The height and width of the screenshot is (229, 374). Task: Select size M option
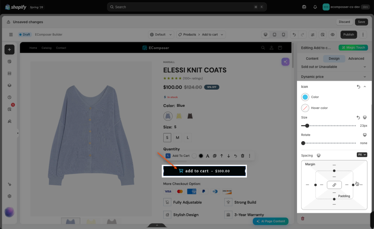[178, 137]
